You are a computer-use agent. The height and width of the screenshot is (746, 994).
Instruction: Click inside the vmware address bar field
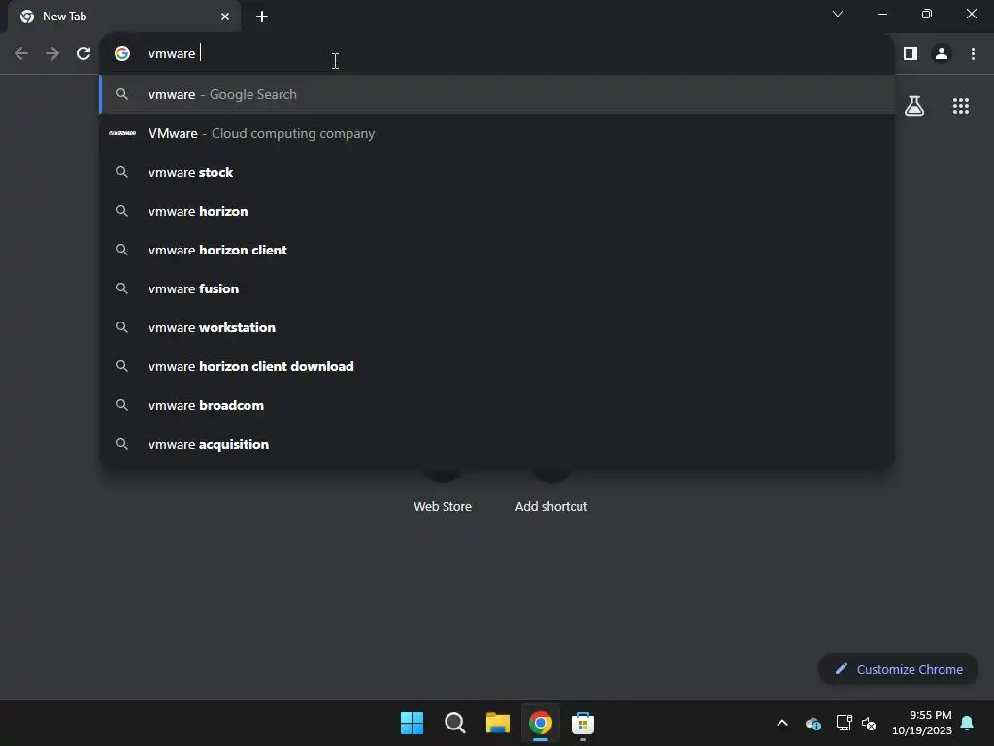497,53
